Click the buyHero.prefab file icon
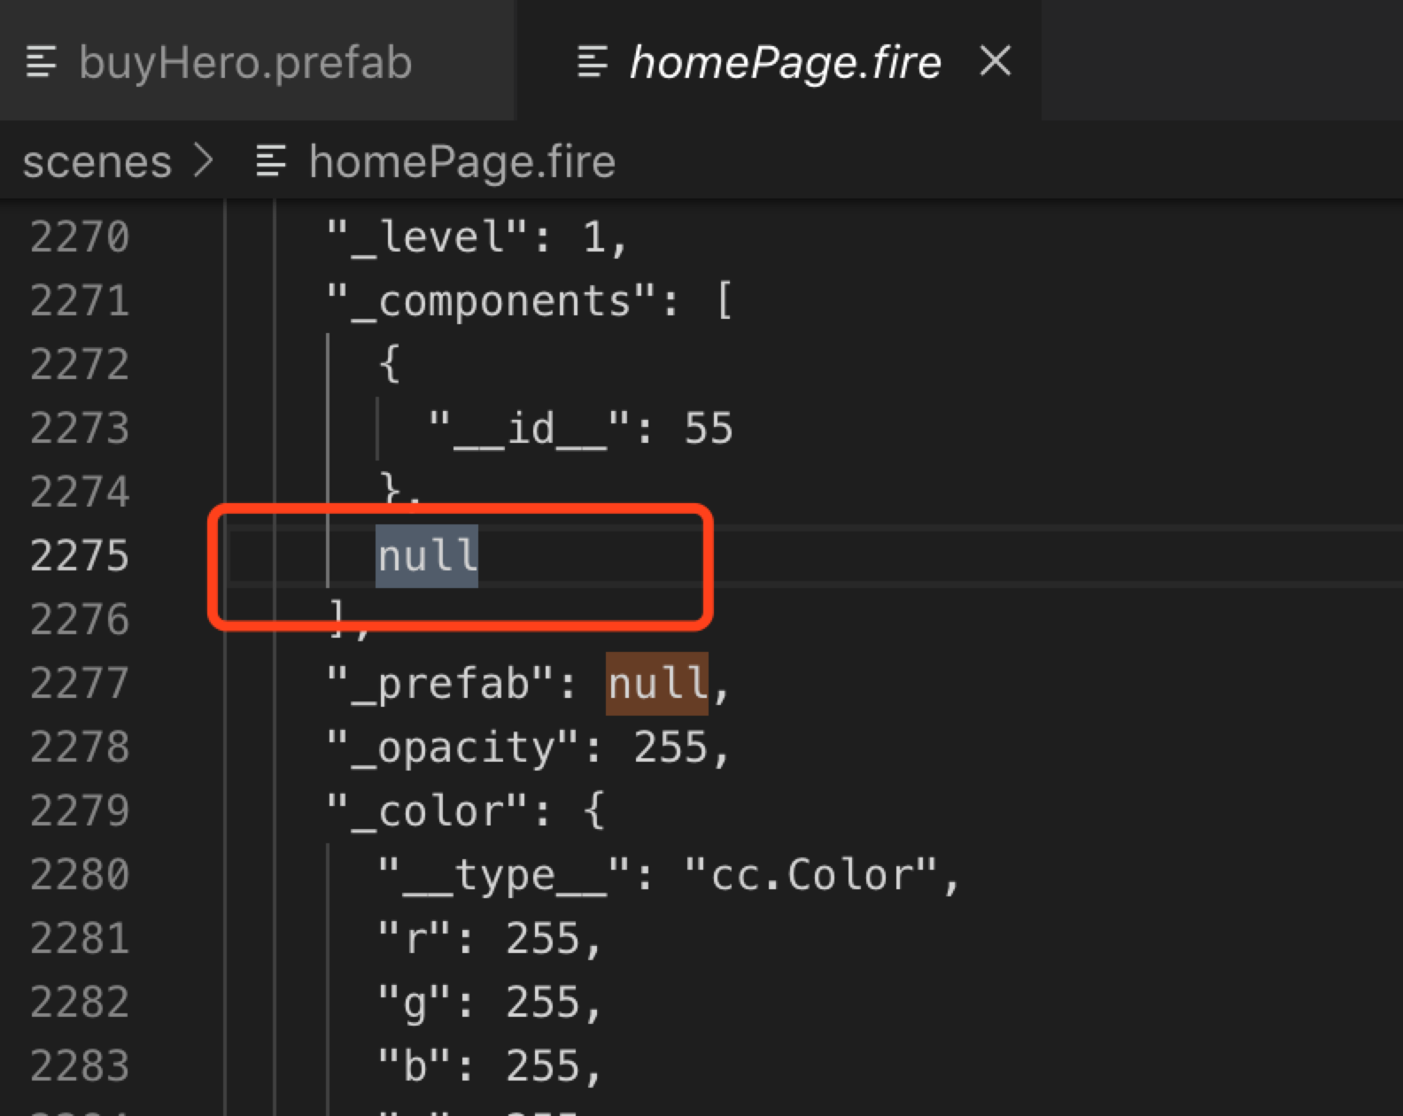 (x=42, y=63)
